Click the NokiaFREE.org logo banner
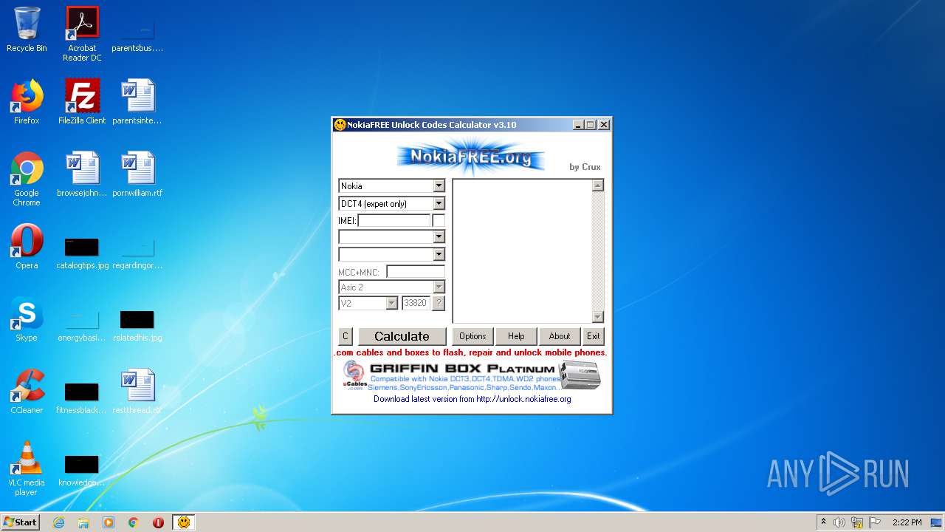Screen dimensions: 945x532 point(470,156)
